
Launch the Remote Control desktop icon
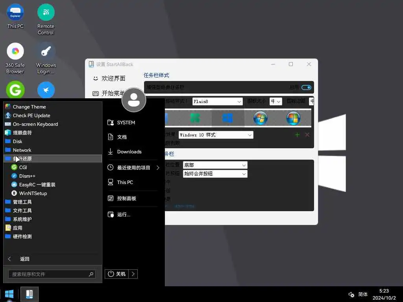coord(46,19)
